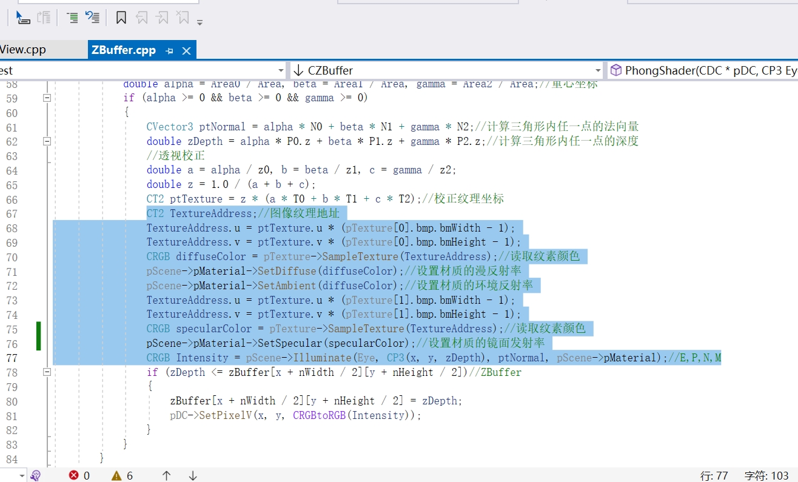Viewport: 798px width, 482px height.
Task: Go to previous issue with up arrow
Action: [x=166, y=476]
